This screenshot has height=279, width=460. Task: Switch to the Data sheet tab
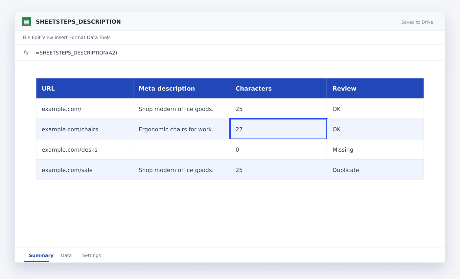[x=66, y=255]
